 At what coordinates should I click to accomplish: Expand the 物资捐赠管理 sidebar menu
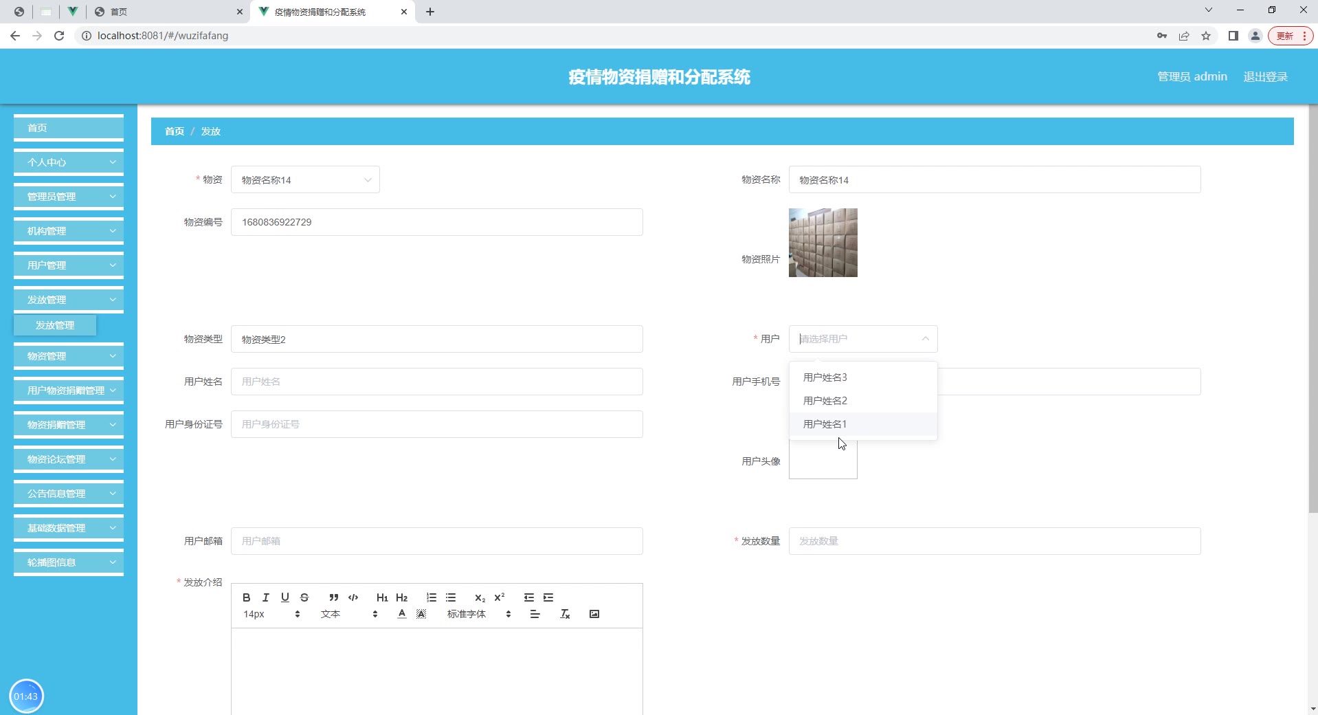coord(69,425)
